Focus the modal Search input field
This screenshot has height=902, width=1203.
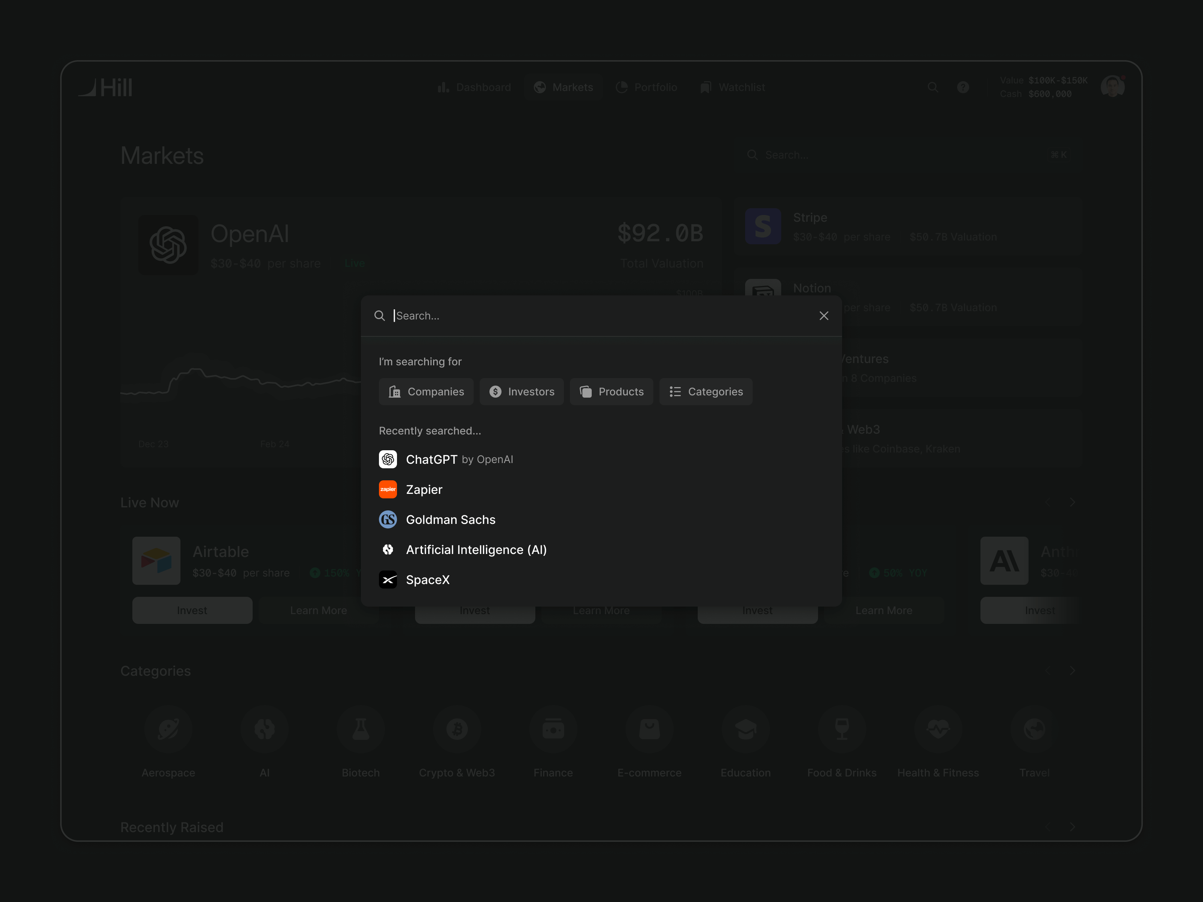click(598, 316)
